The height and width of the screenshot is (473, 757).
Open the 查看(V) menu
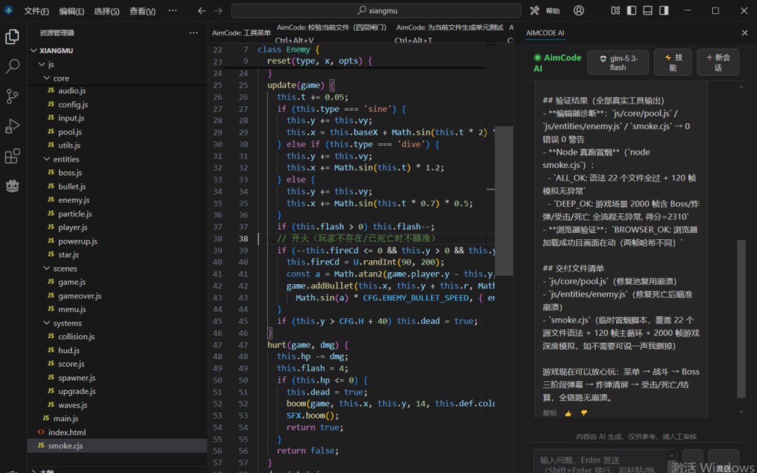pyautogui.click(x=143, y=11)
